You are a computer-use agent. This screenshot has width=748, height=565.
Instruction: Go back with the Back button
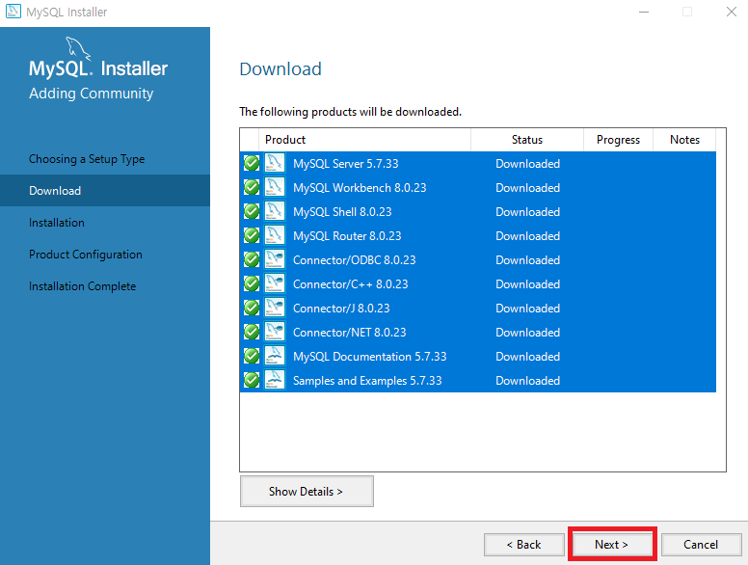tap(523, 545)
